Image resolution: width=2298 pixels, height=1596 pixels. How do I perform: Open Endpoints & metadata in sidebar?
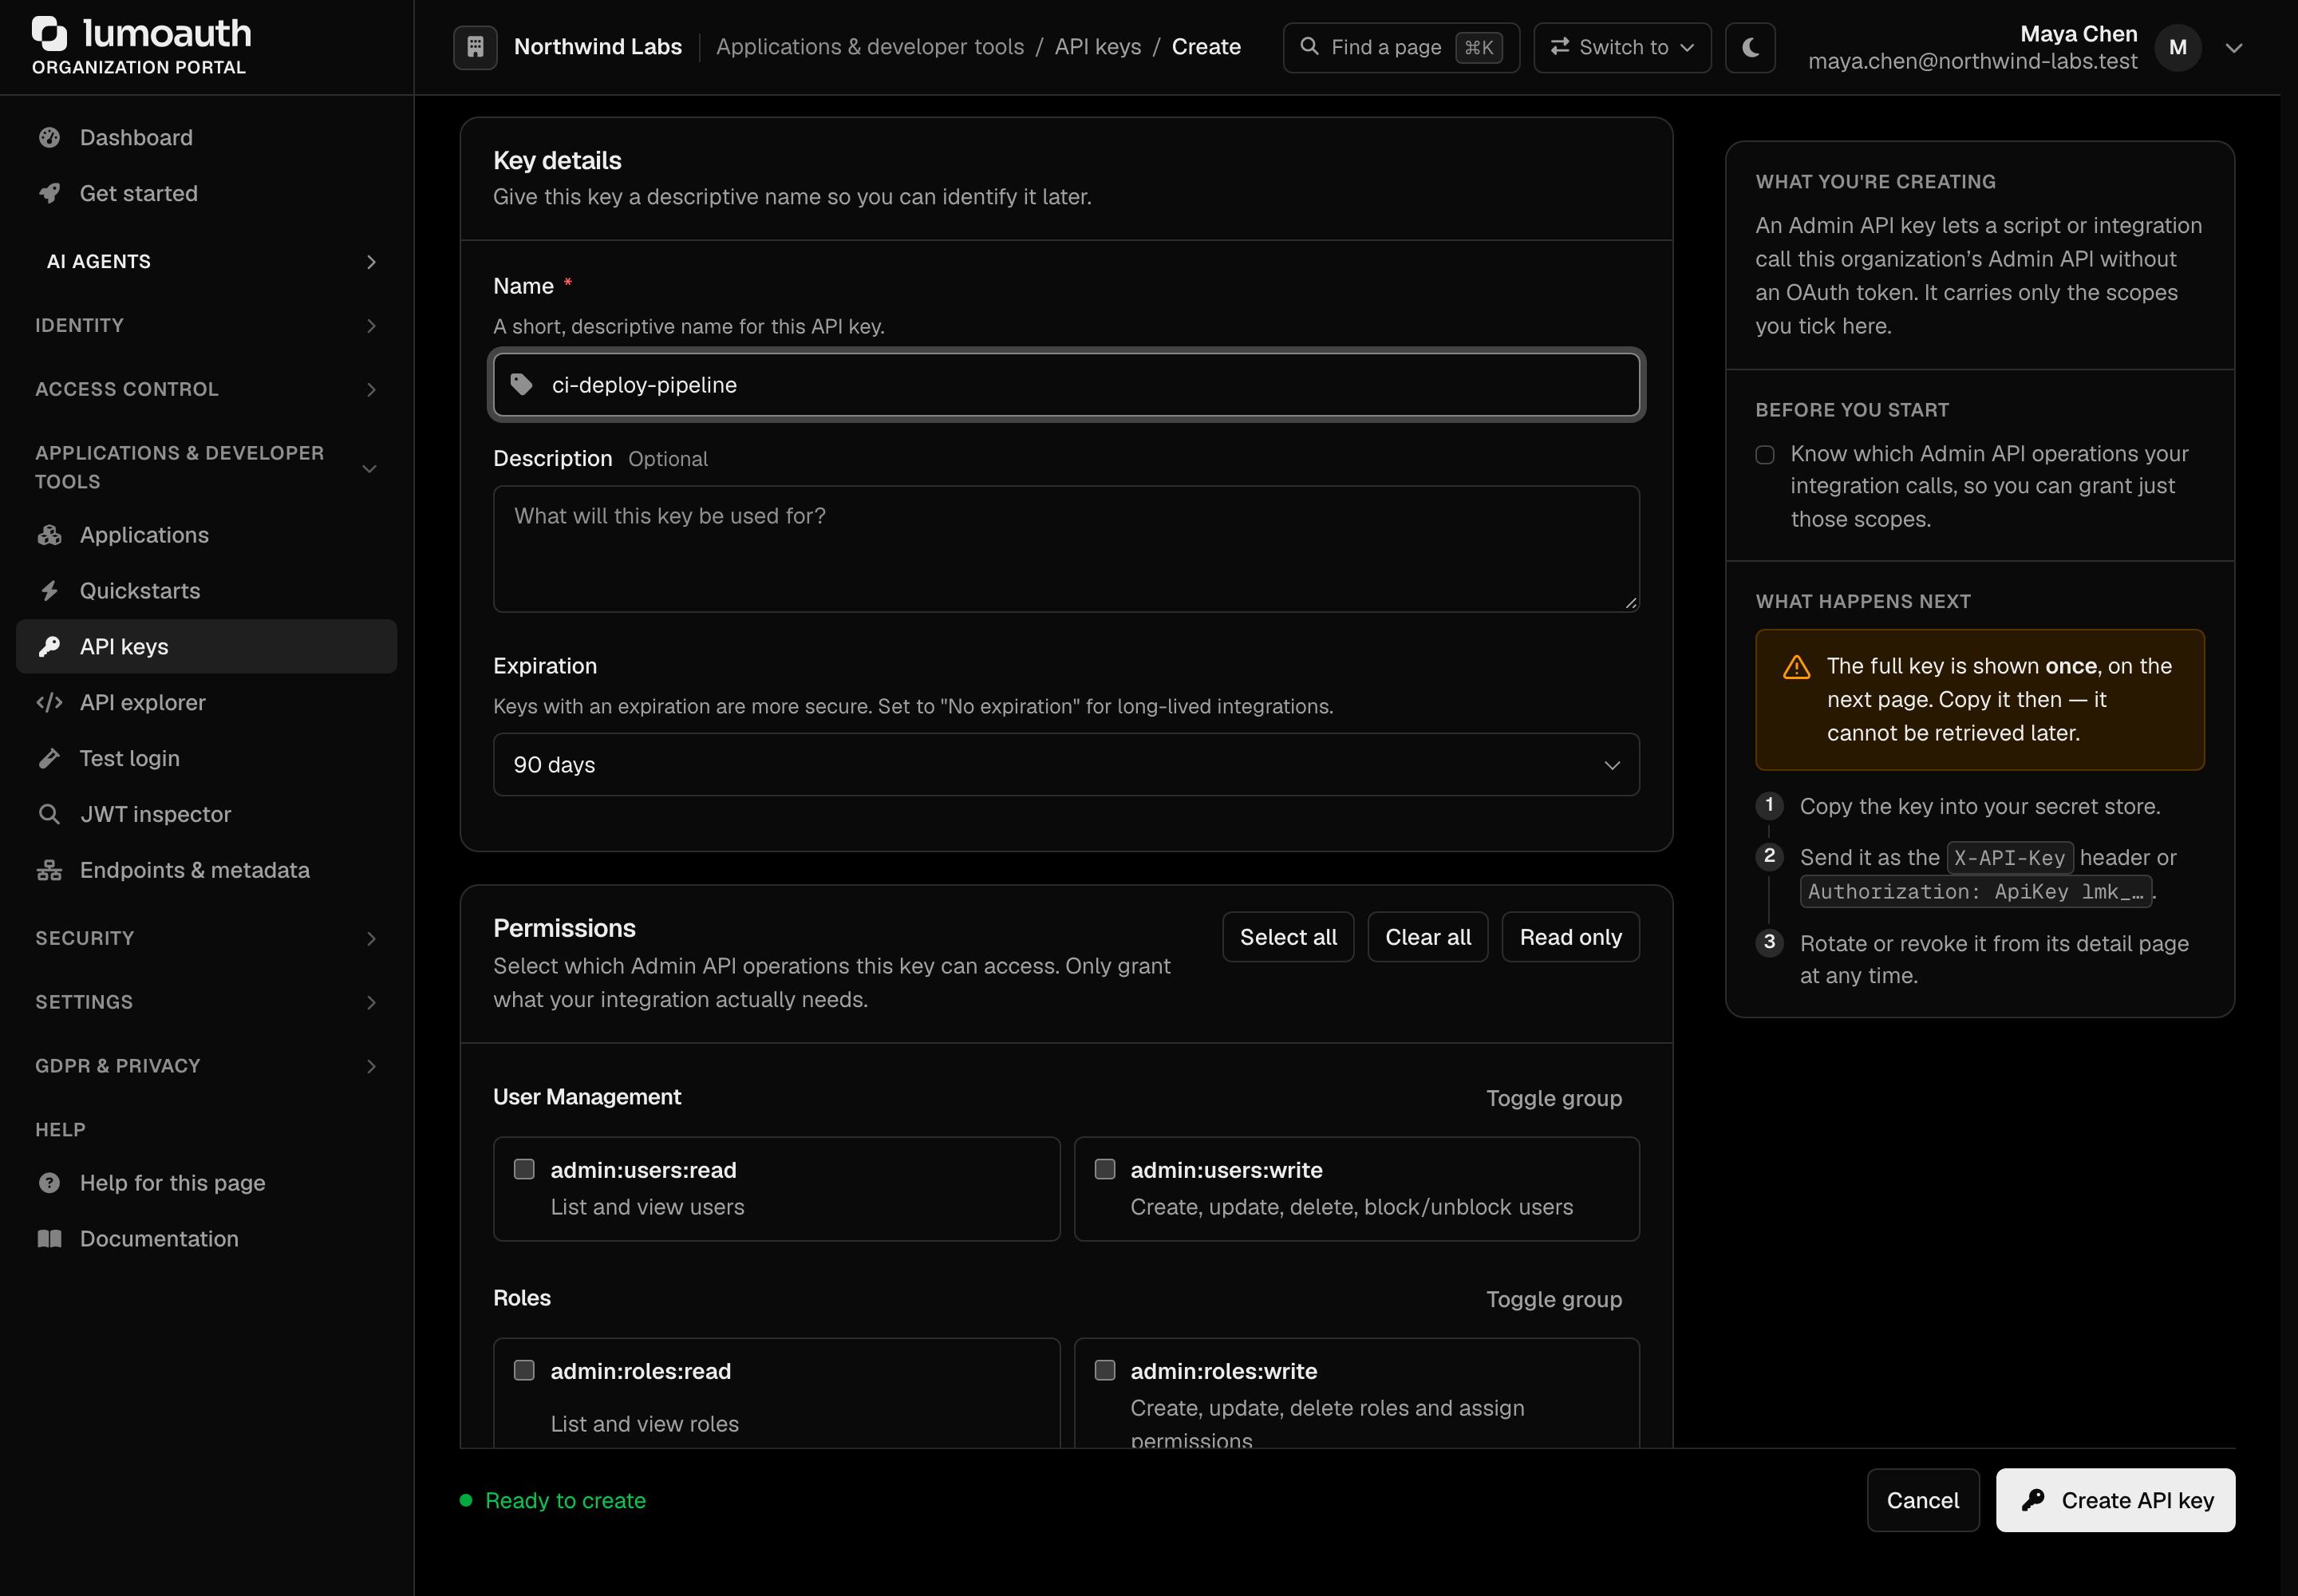pyautogui.click(x=206, y=870)
